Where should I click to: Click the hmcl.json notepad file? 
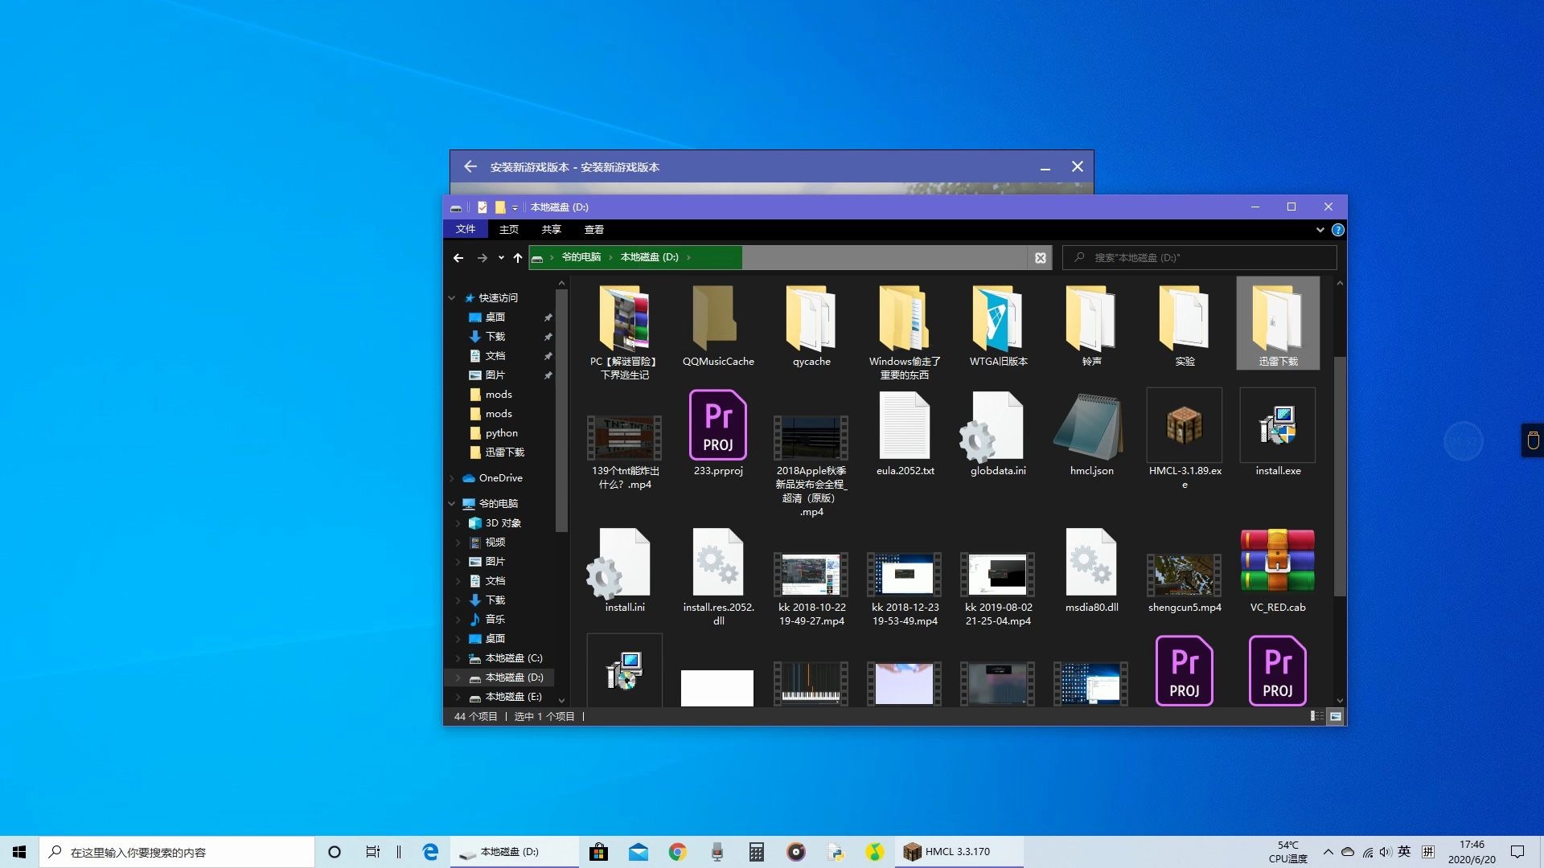[1090, 426]
